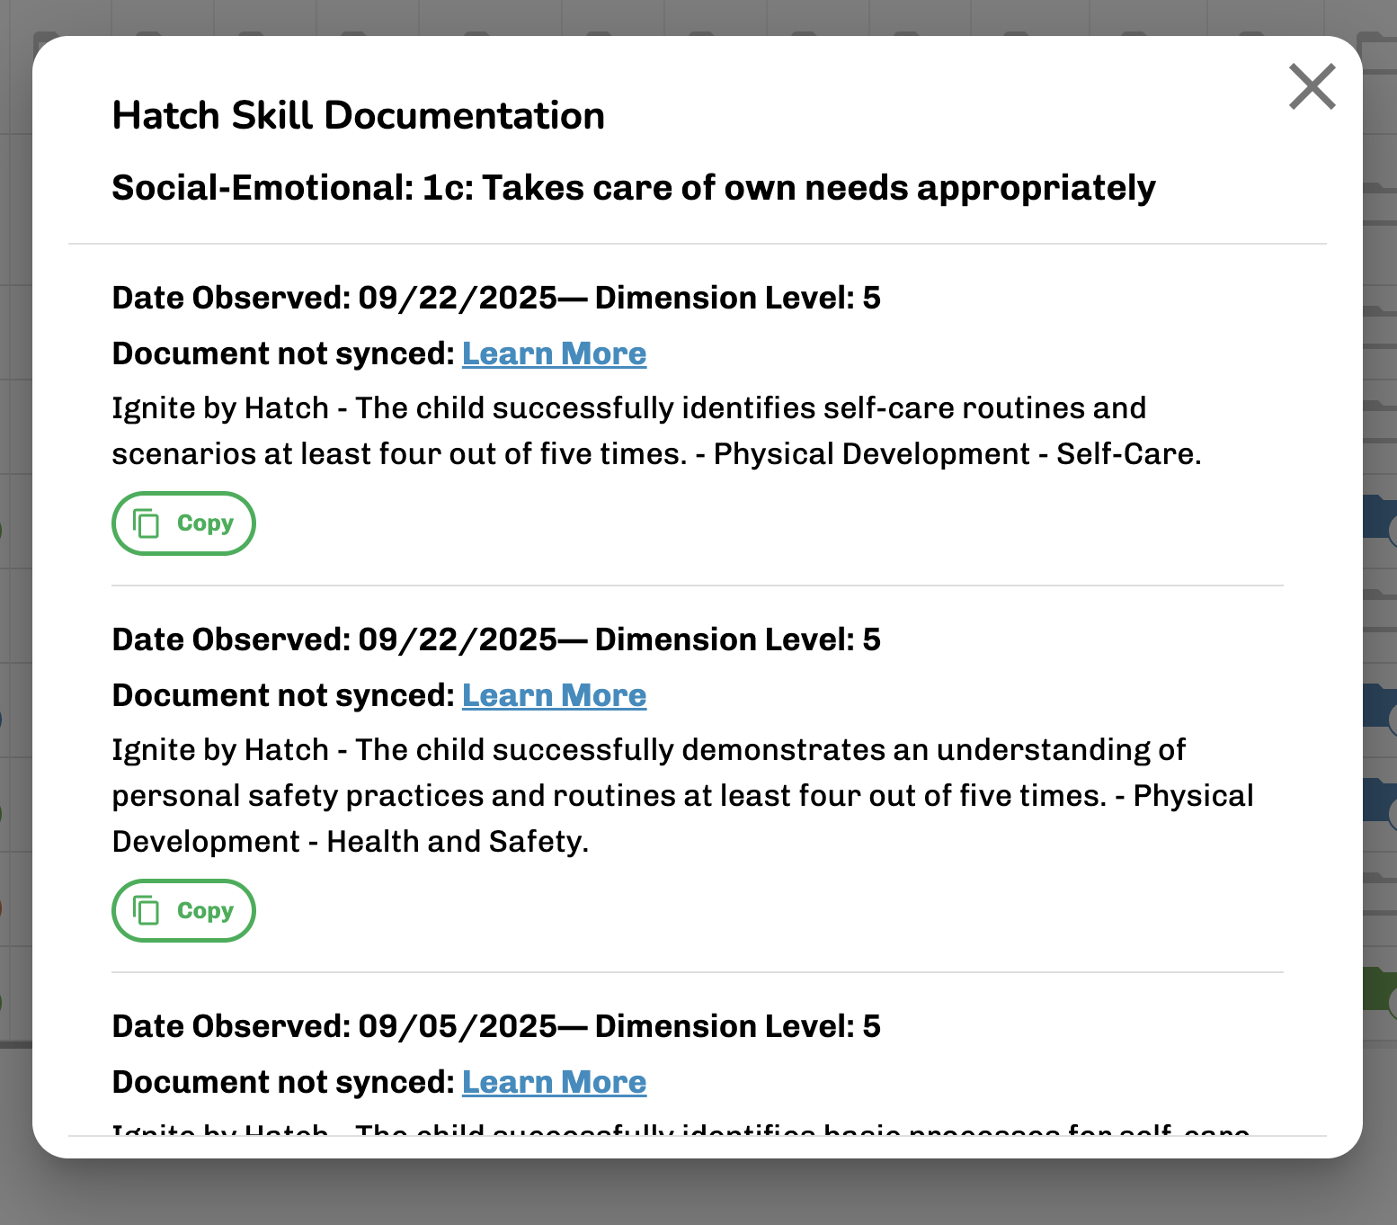
Task: Open Learn More for the Health and Safety observation
Action: pyautogui.click(x=554, y=695)
